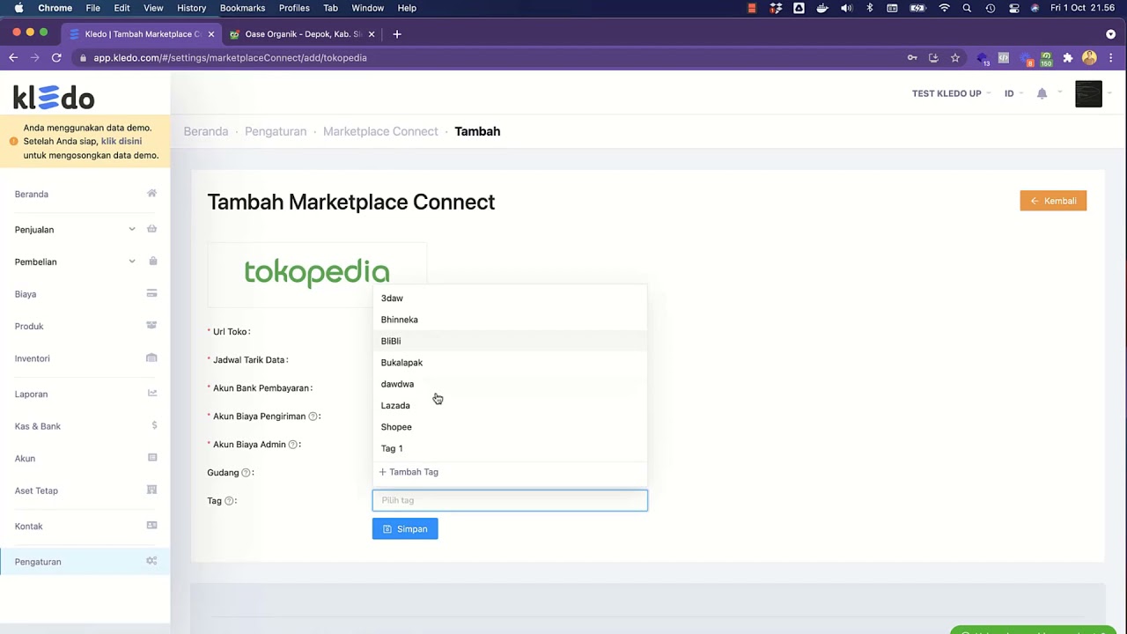Open Chrome extensions puzzle icon
Screen dimensions: 1127x634
coord(1068,58)
